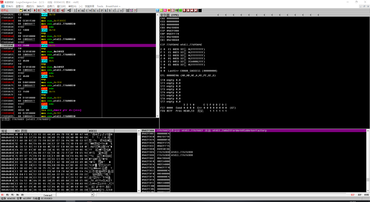The height and width of the screenshot is (202, 370).
Task: Click the go to address icon
Action: tap(69, 10)
